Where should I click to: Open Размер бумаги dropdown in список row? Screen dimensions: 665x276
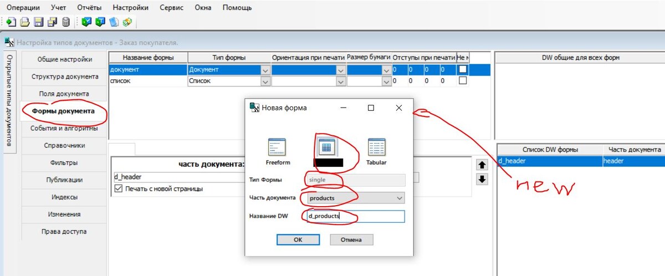tap(387, 81)
